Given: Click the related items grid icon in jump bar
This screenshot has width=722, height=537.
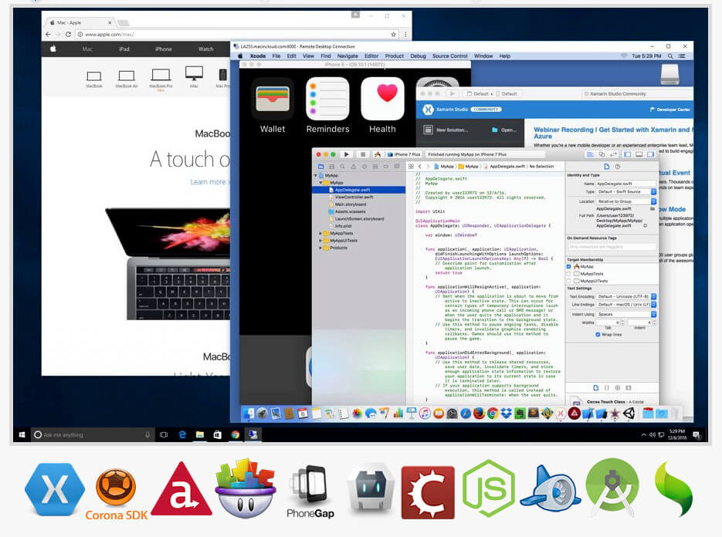Looking at the screenshot, I should (x=411, y=166).
